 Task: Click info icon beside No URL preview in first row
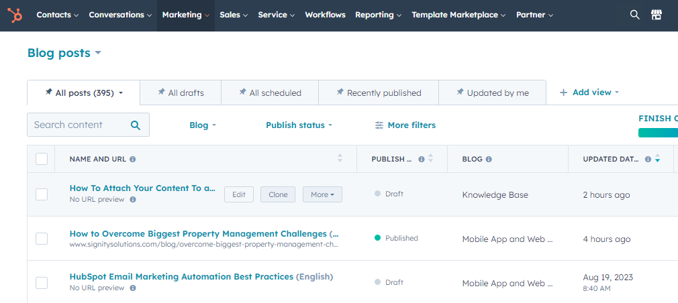click(x=133, y=200)
